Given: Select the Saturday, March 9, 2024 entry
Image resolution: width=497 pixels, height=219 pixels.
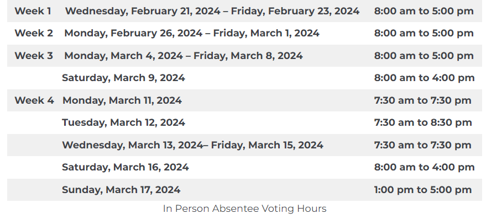Looking at the screenshot, I should [x=123, y=78].
